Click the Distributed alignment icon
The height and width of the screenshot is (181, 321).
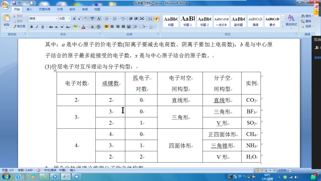click(x=129, y=27)
